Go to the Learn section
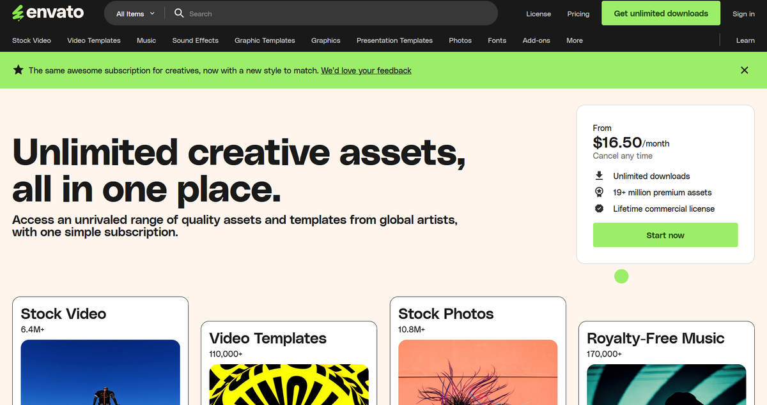Screen dimensions: 767x405 point(745,40)
